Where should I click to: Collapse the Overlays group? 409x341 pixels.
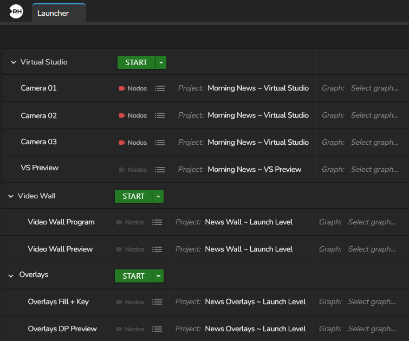(11, 276)
